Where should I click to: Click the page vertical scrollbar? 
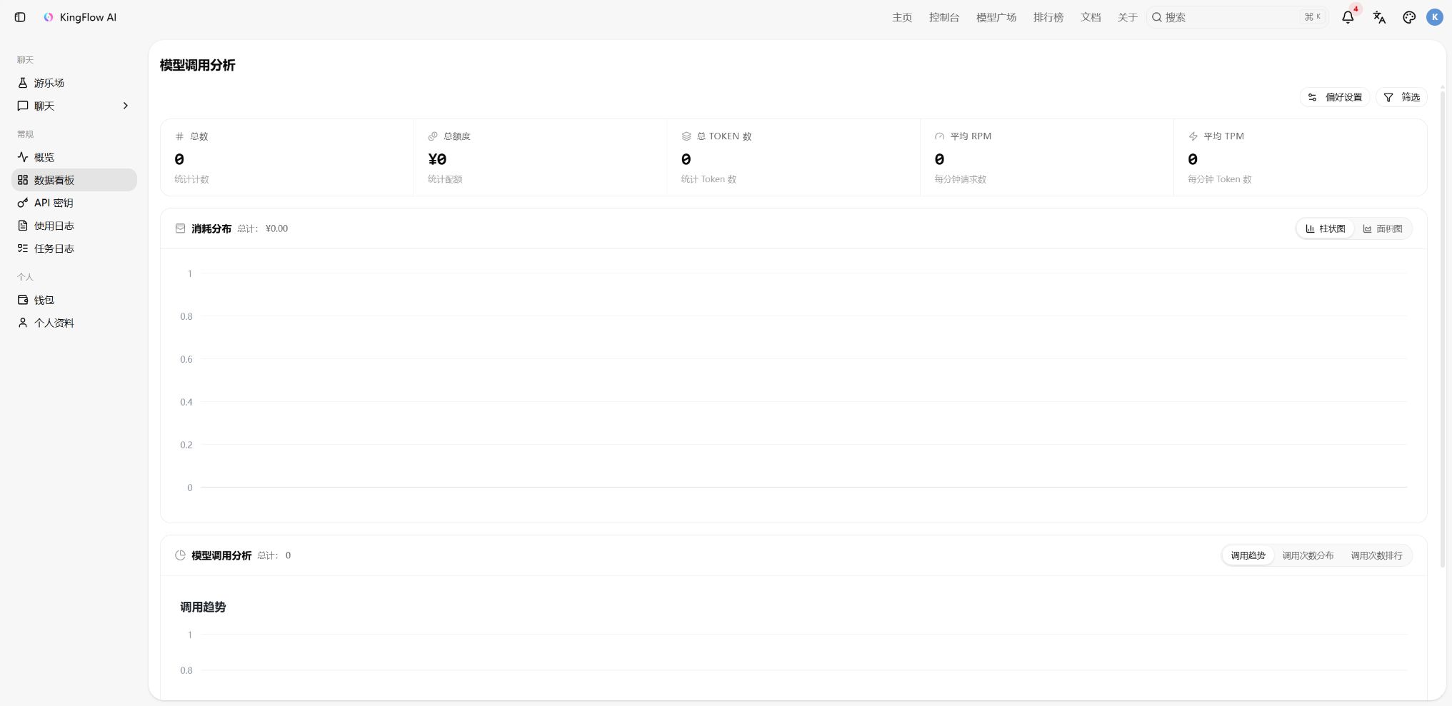click(1442, 328)
